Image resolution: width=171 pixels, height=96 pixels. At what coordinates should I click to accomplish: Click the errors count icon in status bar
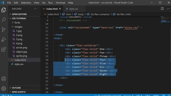[3, 95]
